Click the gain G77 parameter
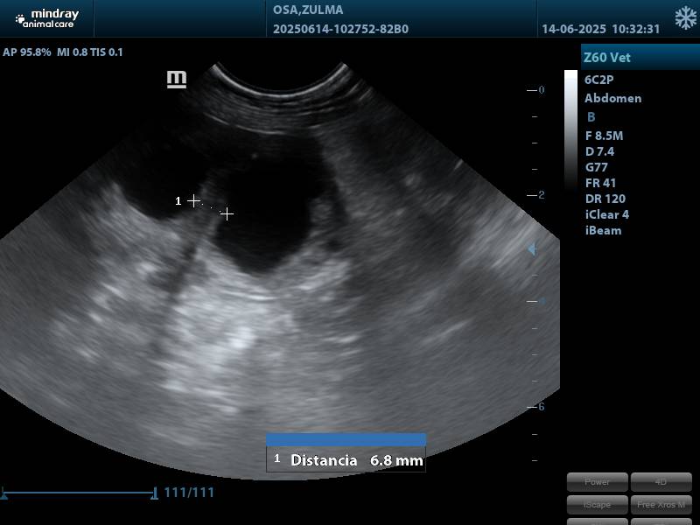 pos(596,167)
